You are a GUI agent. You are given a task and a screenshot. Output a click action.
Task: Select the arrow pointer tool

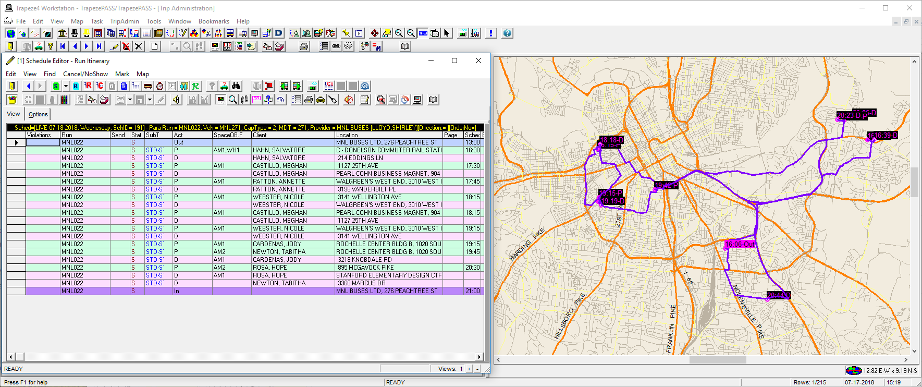[x=447, y=33]
